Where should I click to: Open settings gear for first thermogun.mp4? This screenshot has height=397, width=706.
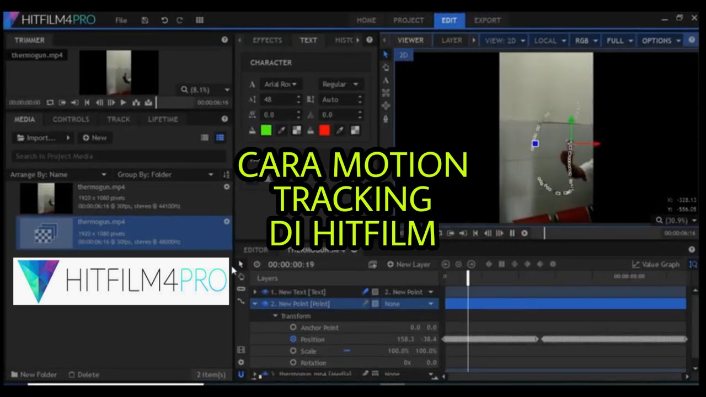(226, 187)
